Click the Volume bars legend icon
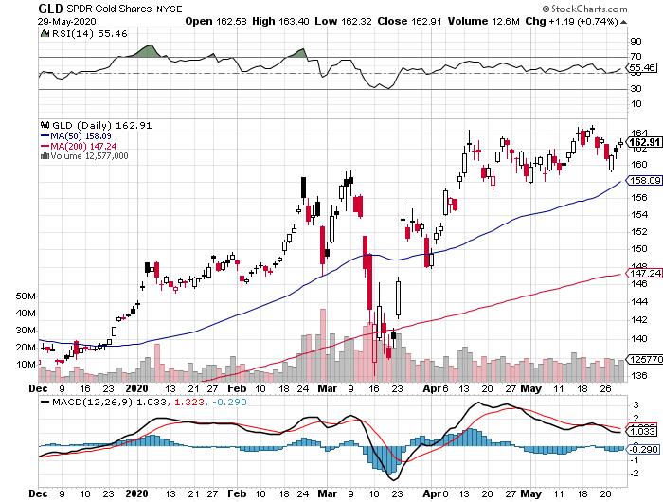This screenshot has width=663, height=502. click(x=45, y=156)
